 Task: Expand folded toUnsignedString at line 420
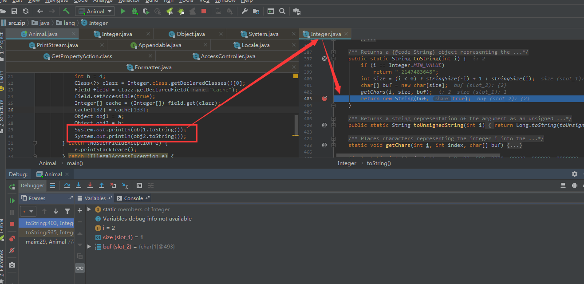pos(333,125)
